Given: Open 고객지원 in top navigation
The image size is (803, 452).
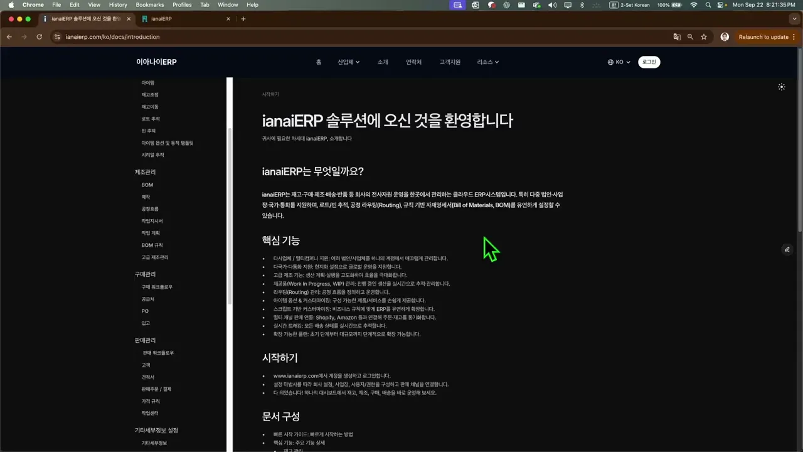Looking at the screenshot, I should coord(450,62).
